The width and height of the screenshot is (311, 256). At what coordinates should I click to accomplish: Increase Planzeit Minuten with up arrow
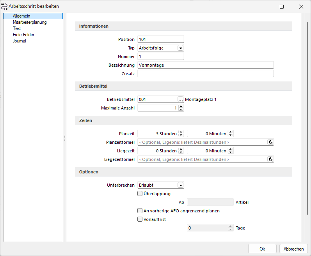pyautogui.click(x=230, y=132)
